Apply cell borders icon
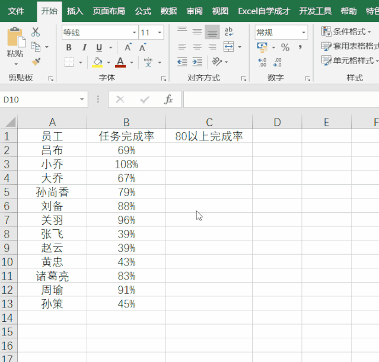 coord(69,62)
